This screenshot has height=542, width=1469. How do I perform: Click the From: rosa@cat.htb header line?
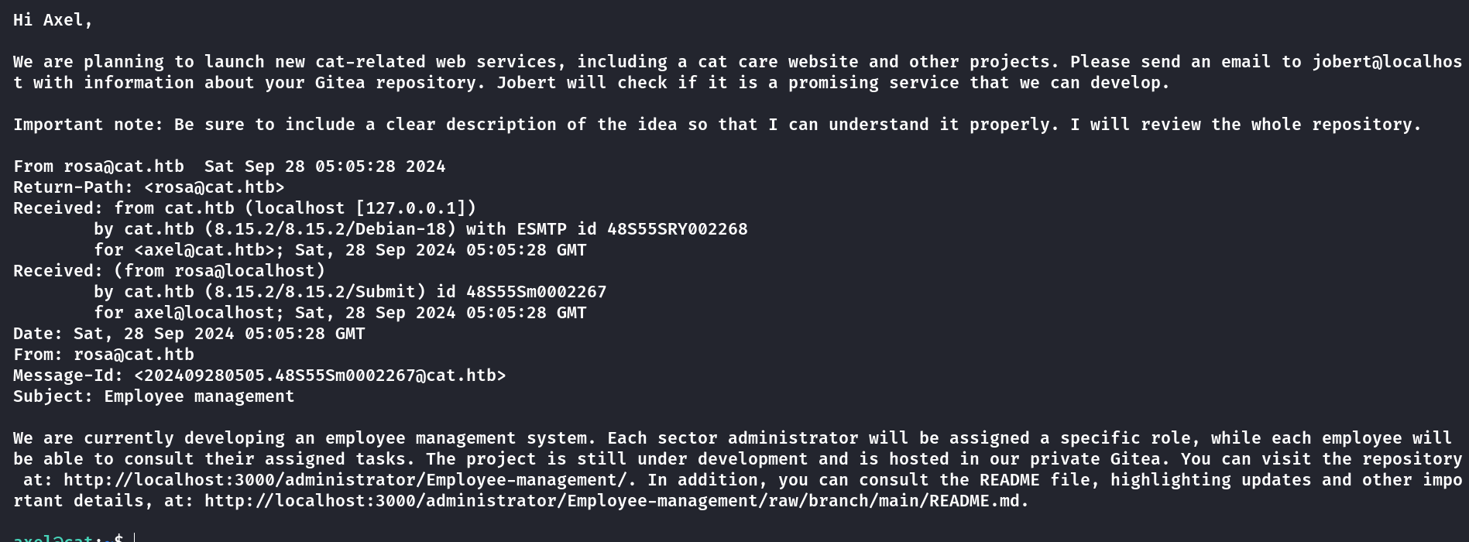103,355
